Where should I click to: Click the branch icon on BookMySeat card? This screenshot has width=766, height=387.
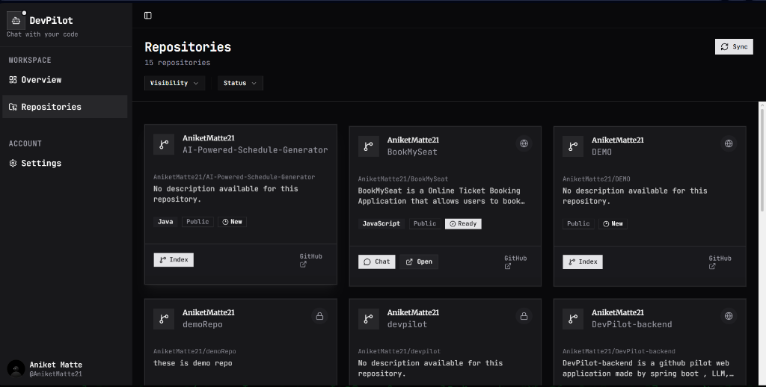pos(368,146)
